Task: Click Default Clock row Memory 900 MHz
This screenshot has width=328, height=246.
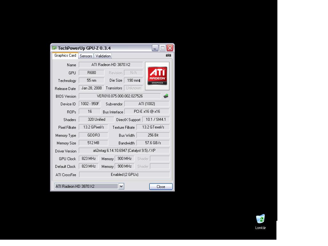Action: click(125, 166)
